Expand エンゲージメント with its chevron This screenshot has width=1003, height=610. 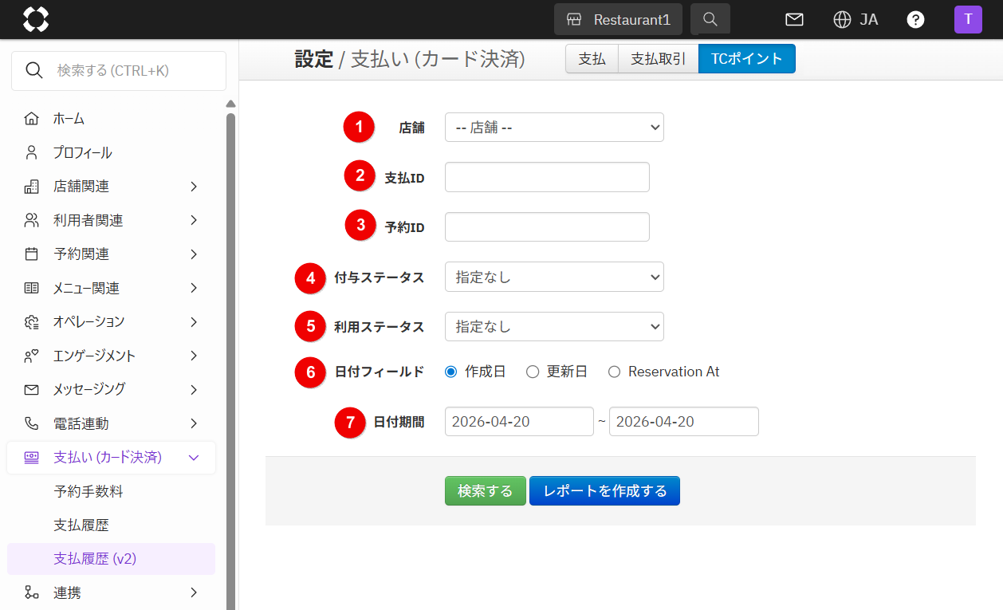pyautogui.click(x=194, y=356)
